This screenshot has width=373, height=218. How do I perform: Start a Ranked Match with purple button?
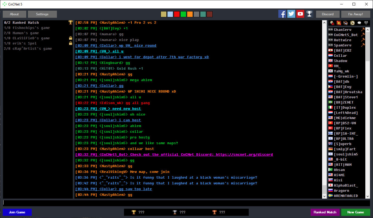coord(325,212)
